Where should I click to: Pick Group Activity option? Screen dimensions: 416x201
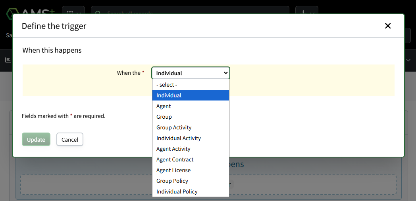(191, 127)
